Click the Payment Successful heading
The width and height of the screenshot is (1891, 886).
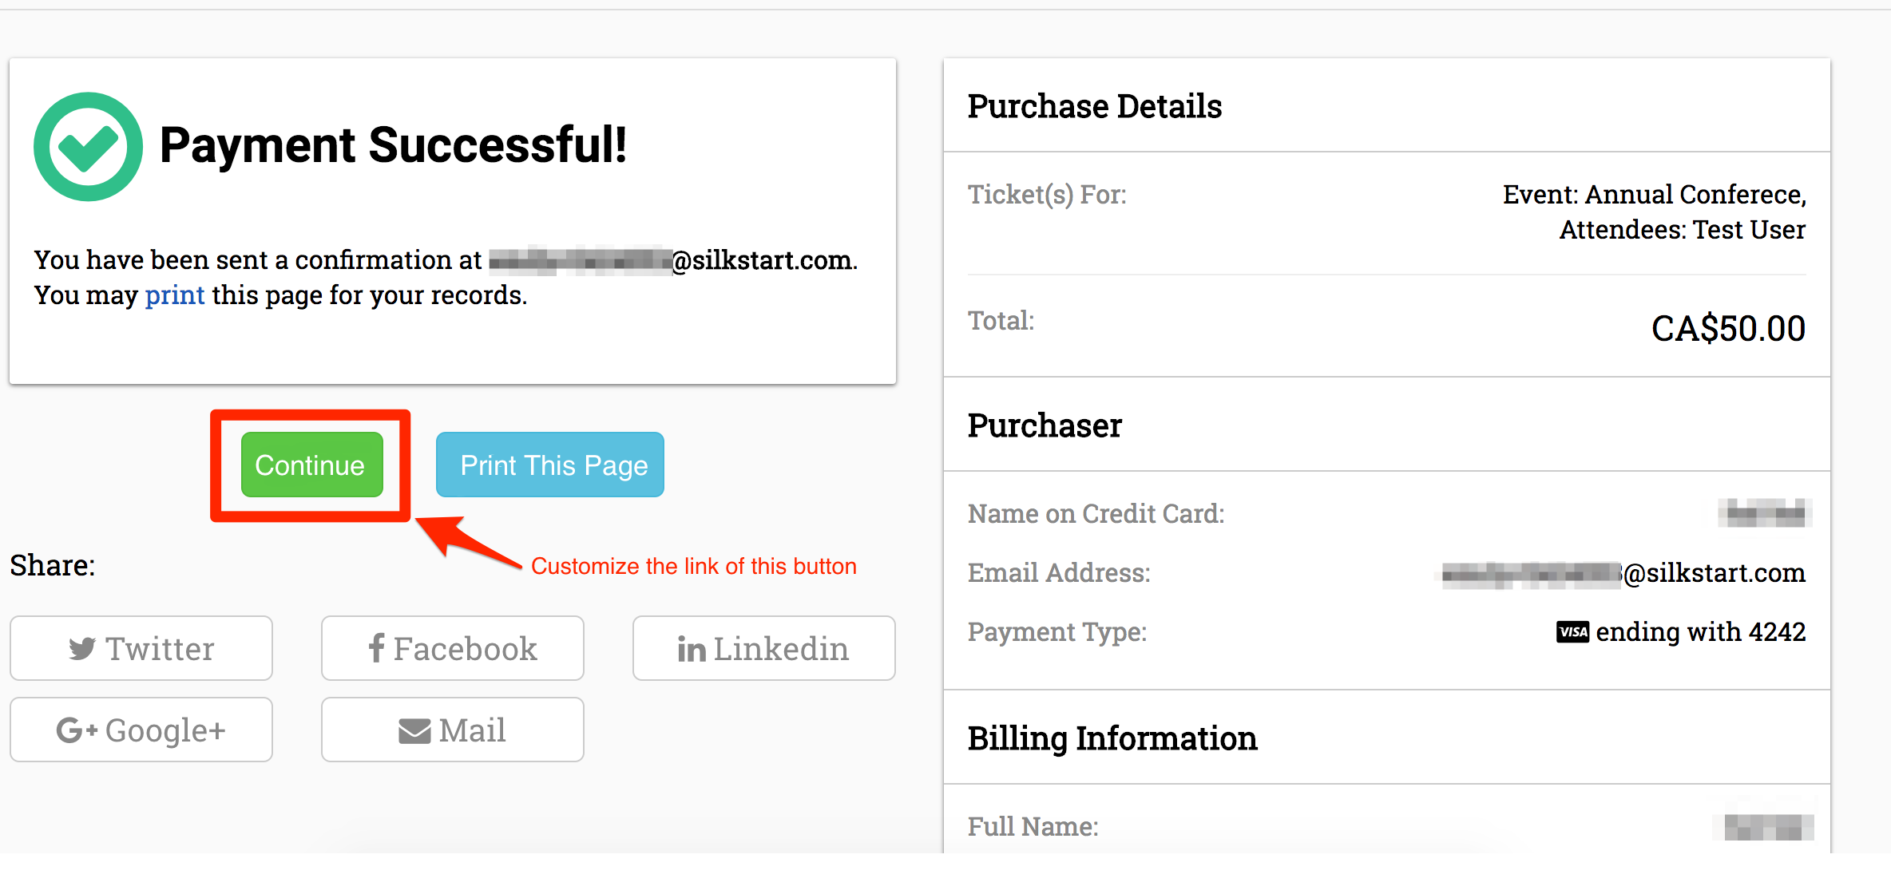(393, 145)
